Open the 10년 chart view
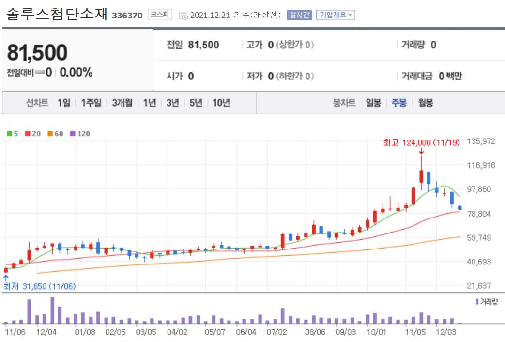The width and height of the screenshot is (505, 342). tap(221, 103)
